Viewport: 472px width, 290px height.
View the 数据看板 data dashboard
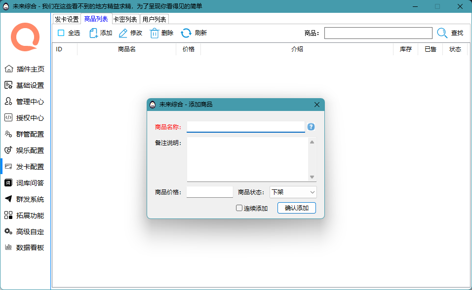[25, 248]
